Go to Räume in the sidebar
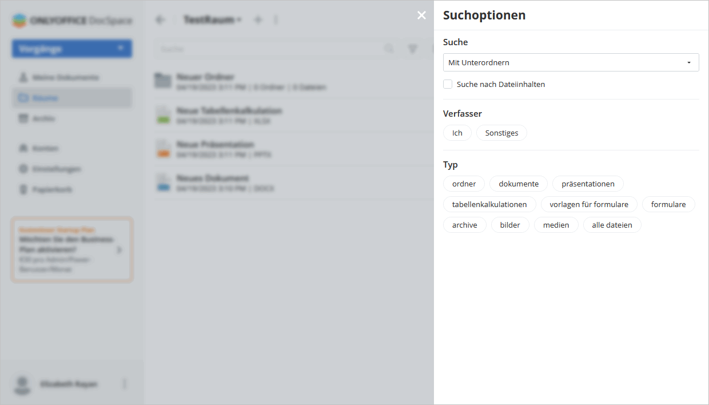This screenshot has height=405, width=709. (x=72, y=98)
